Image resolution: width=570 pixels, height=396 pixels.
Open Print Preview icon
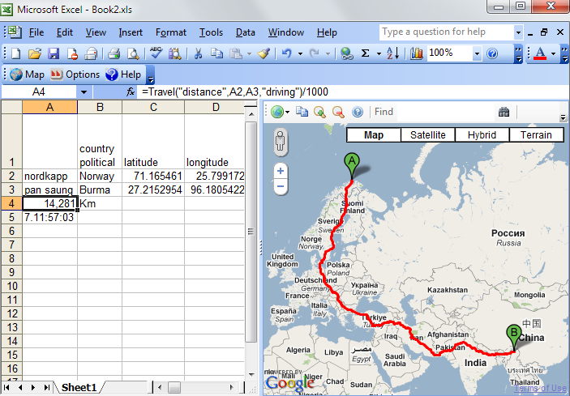[114, 53]
